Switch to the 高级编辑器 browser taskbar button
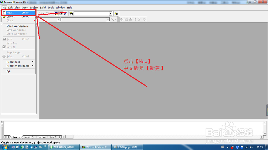 (x=64, y=147)
